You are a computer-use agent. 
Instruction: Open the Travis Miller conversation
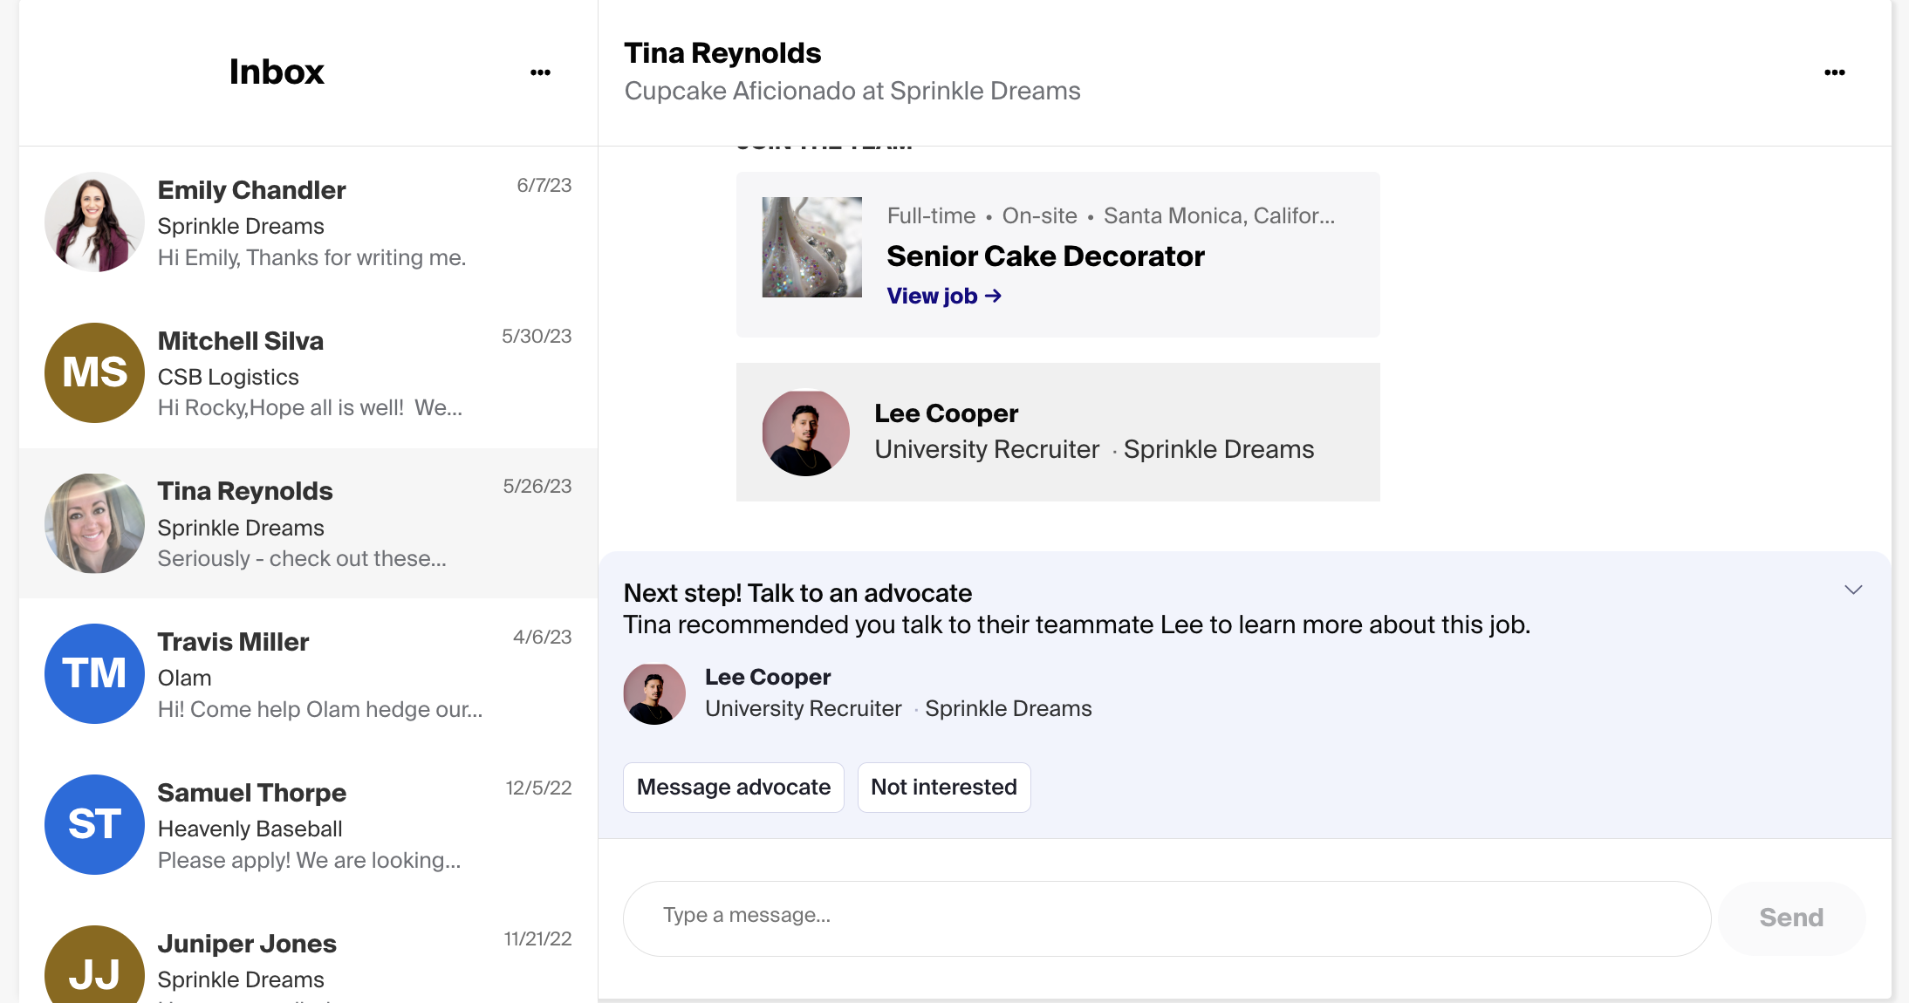click(x=305, y=673)
